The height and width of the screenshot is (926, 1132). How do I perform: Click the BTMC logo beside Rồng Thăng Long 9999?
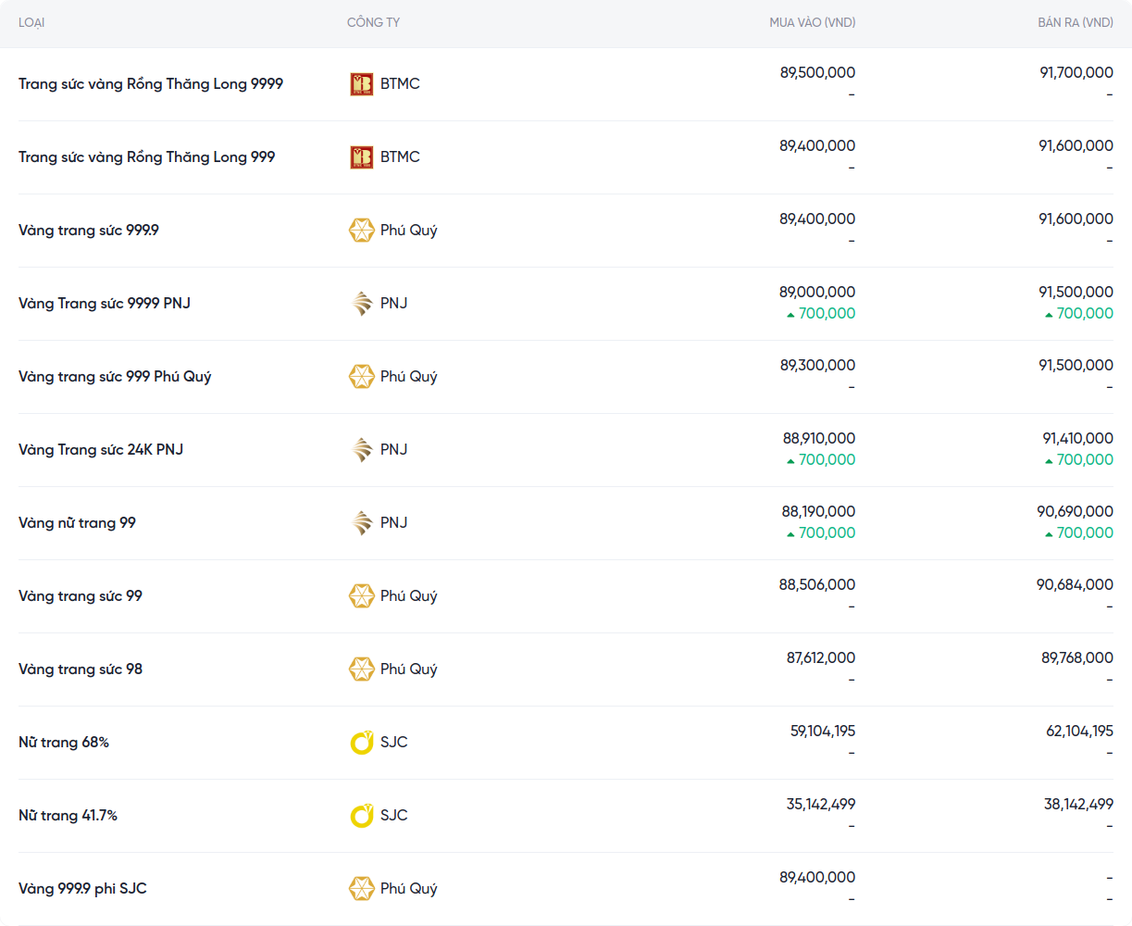click(x=361, y=84)
